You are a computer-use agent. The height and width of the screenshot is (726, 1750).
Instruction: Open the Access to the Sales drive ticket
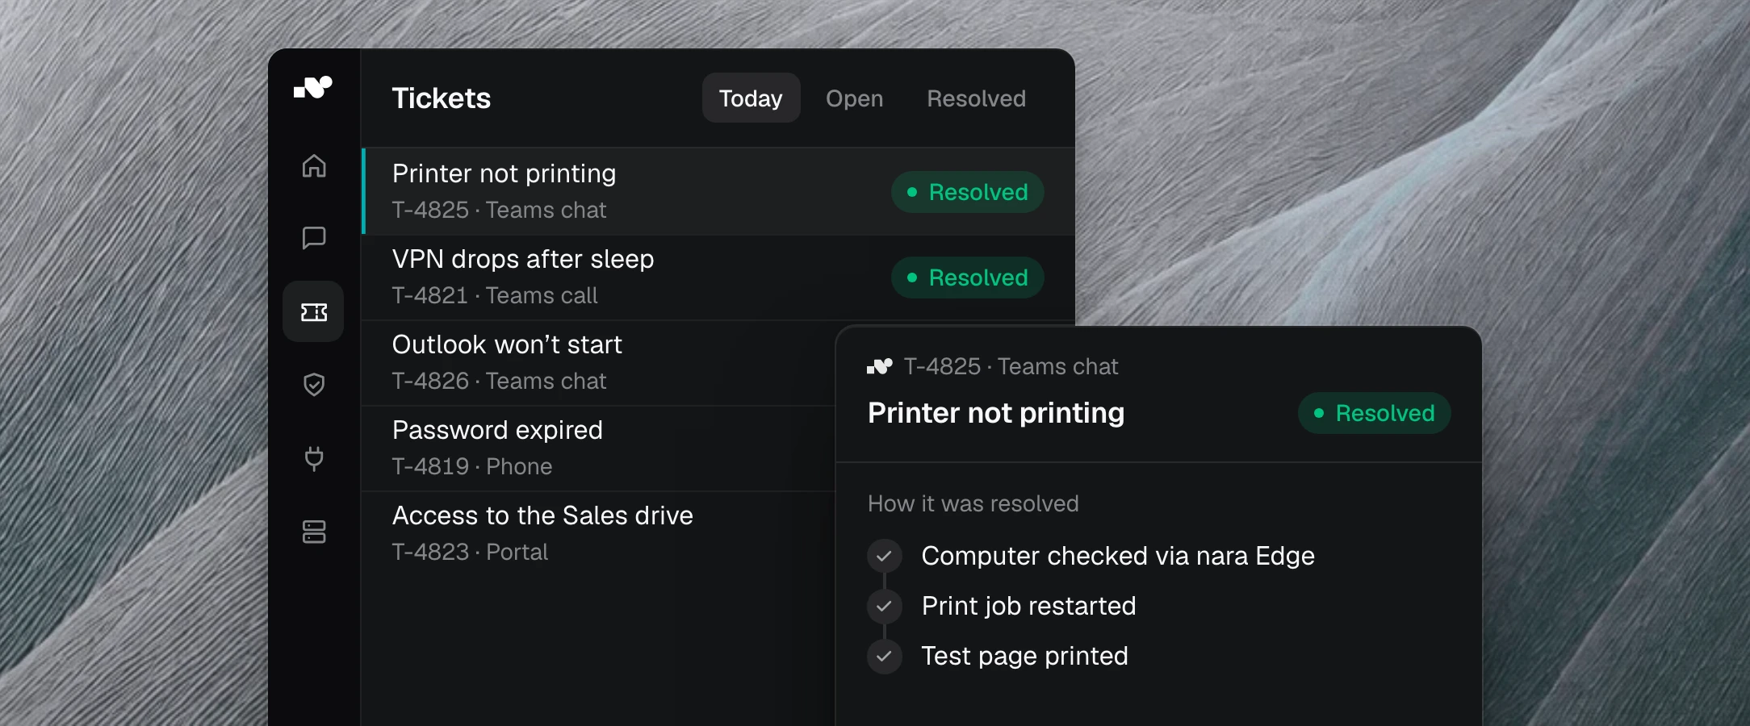pos(598,534)
